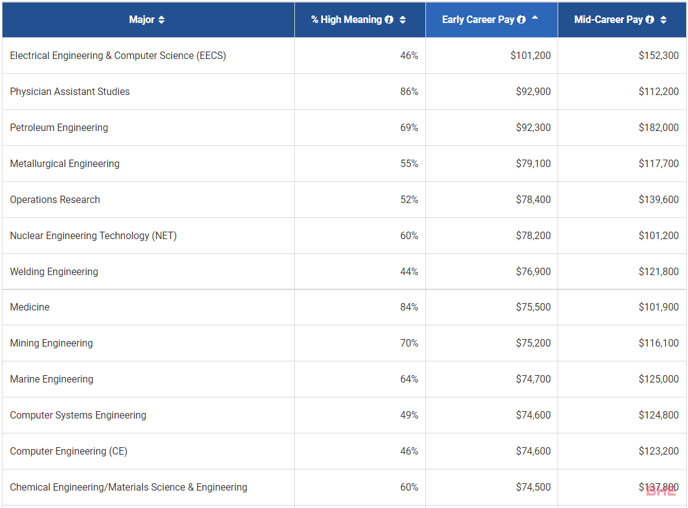Select the 70% Mining Engineering value
The image size is (688, 508).
click(409, 343)
